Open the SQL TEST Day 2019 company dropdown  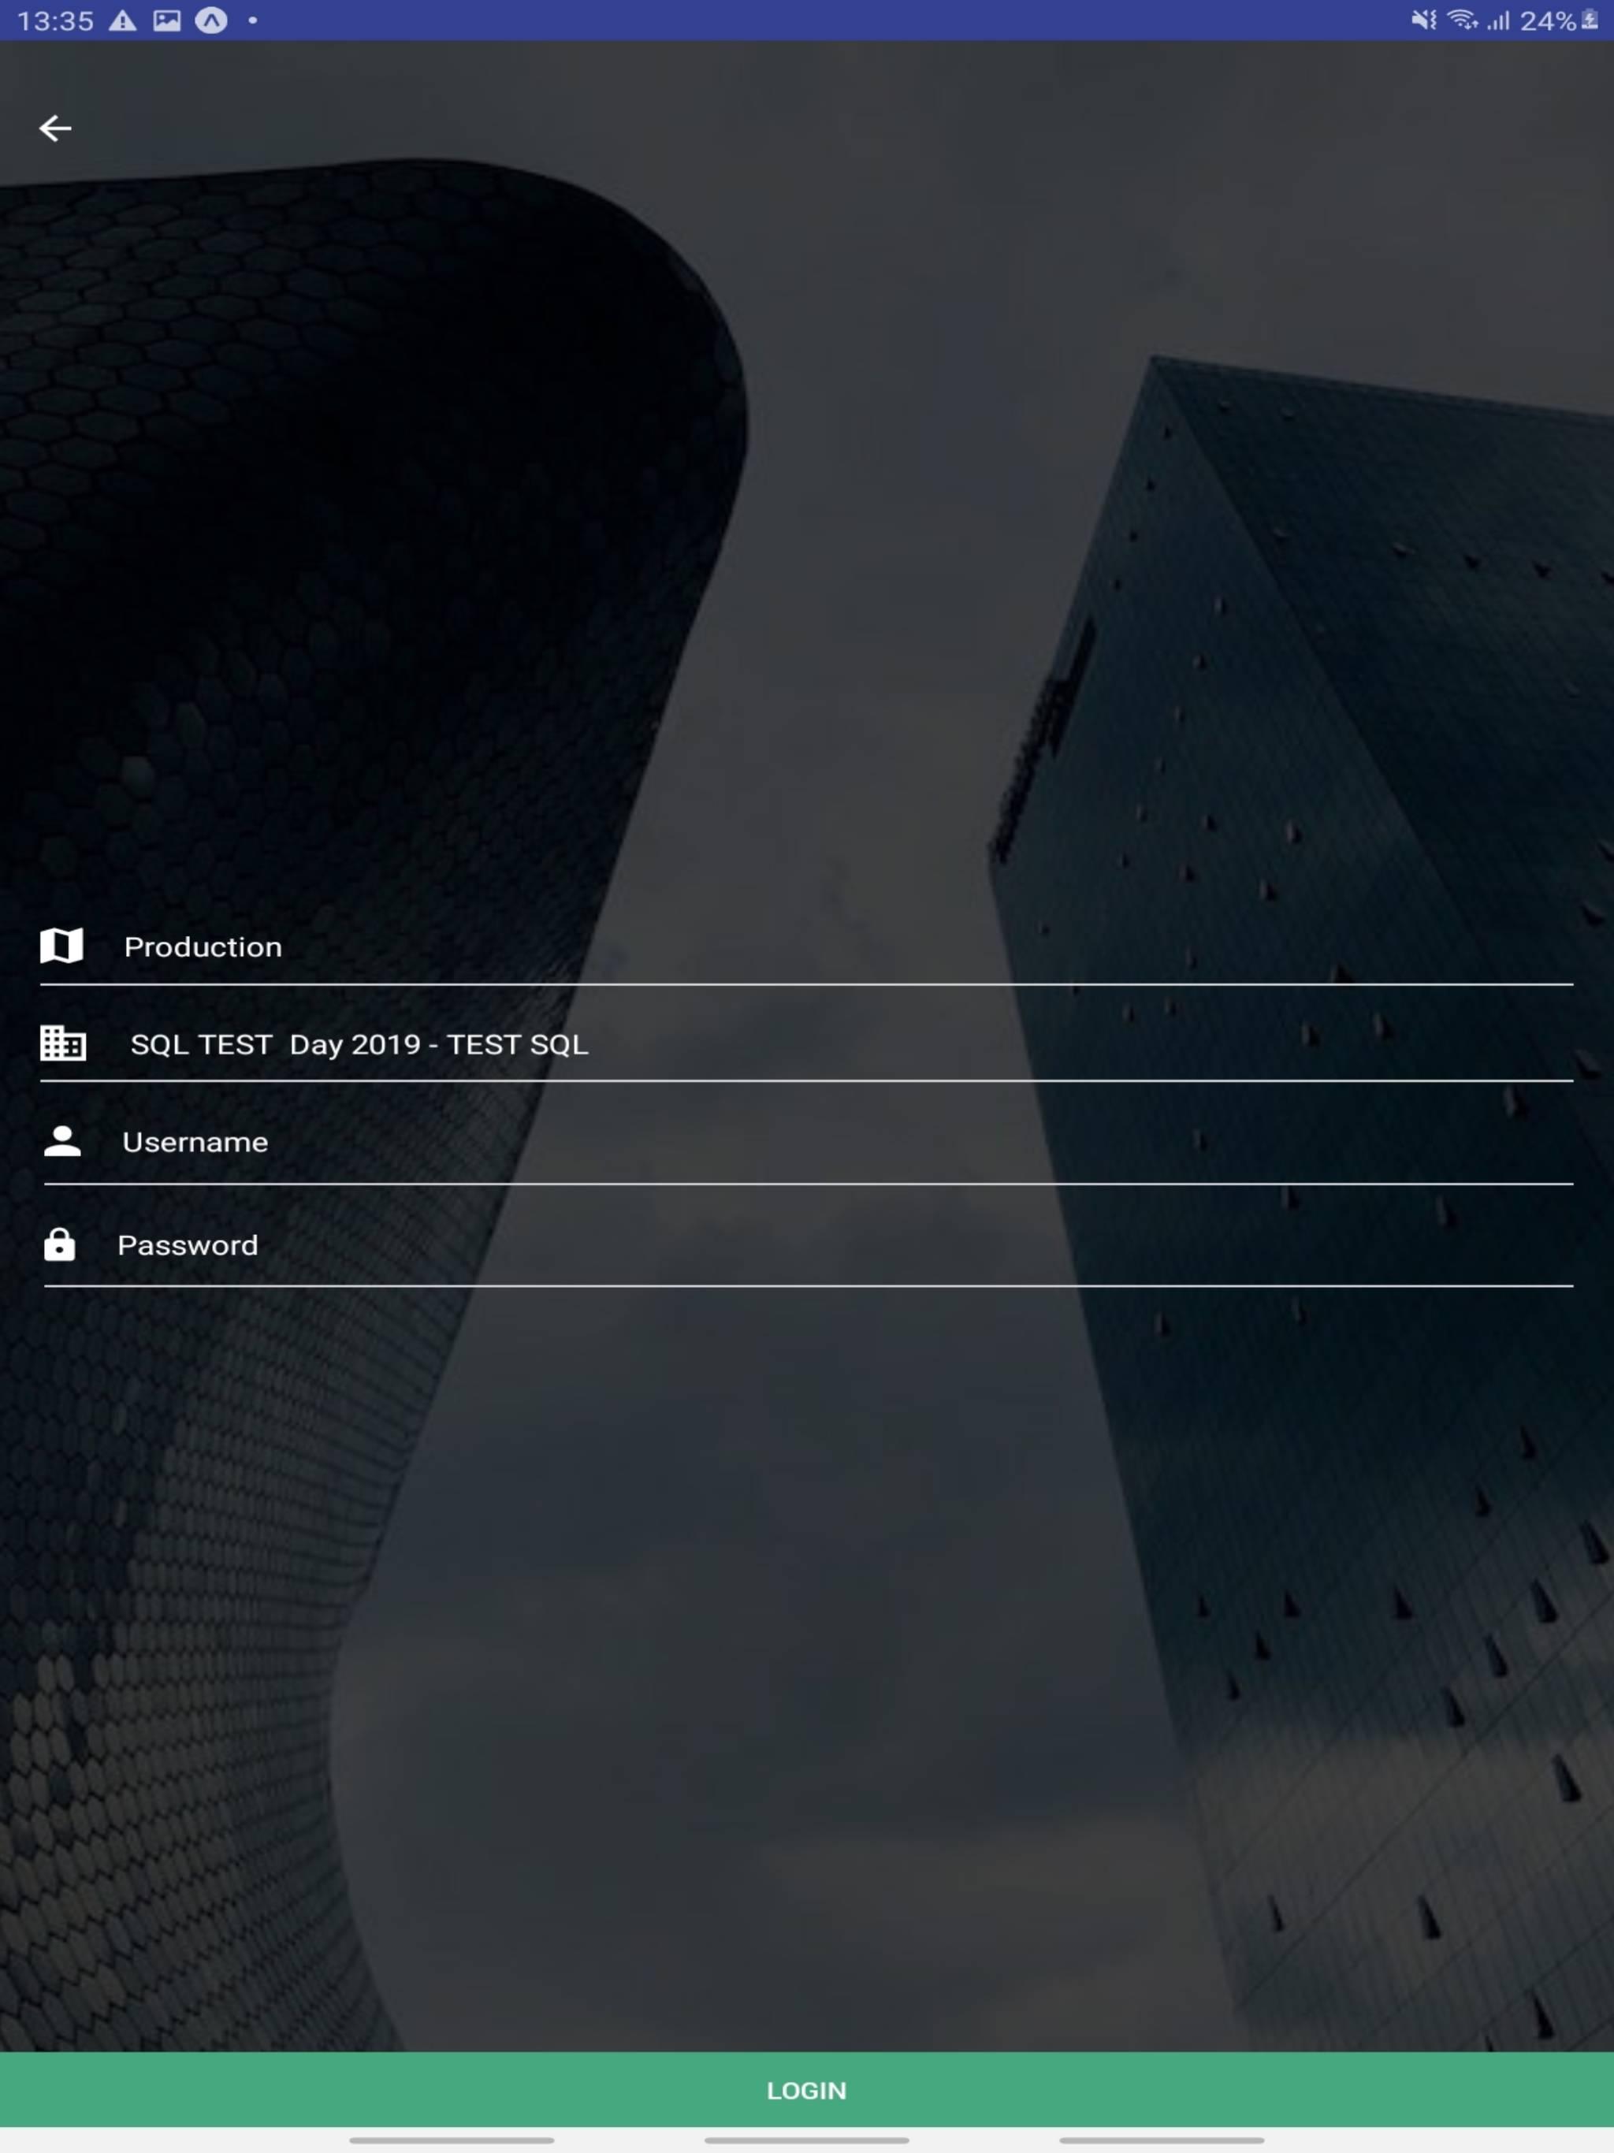[806, 1043]
